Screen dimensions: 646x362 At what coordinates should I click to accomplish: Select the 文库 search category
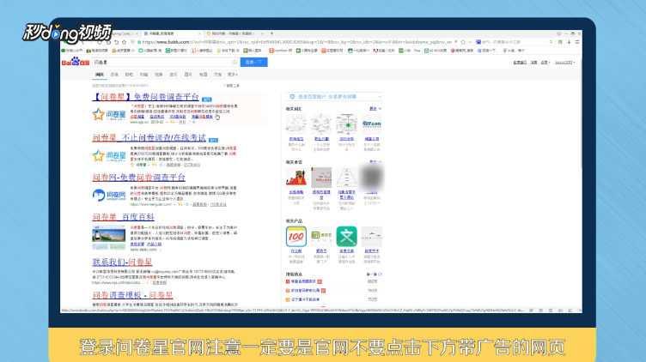[x=218, y=75]
